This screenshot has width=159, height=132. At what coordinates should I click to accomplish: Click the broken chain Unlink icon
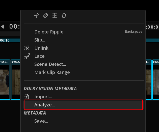[27, 48]
